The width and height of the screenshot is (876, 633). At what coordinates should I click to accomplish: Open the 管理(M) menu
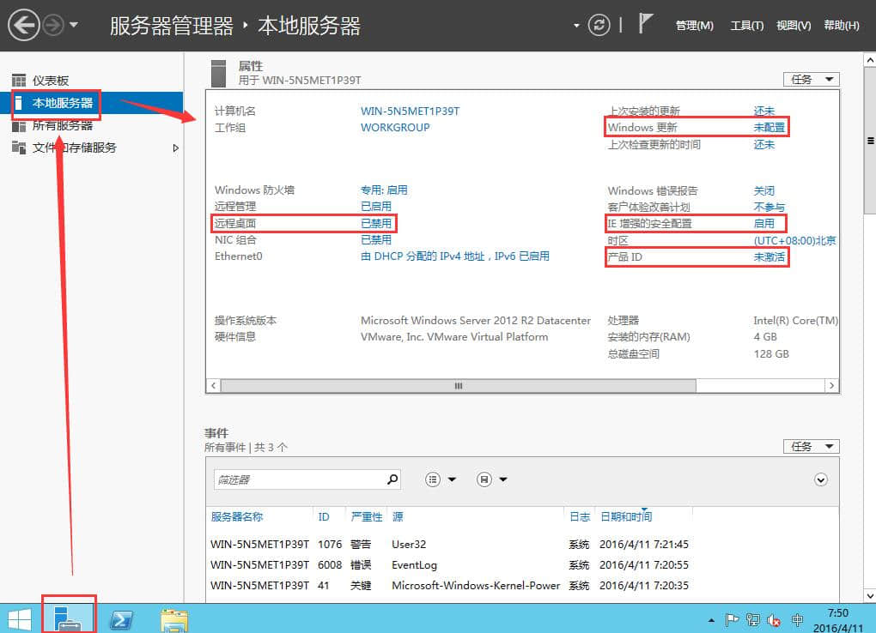tap(695, 26)
